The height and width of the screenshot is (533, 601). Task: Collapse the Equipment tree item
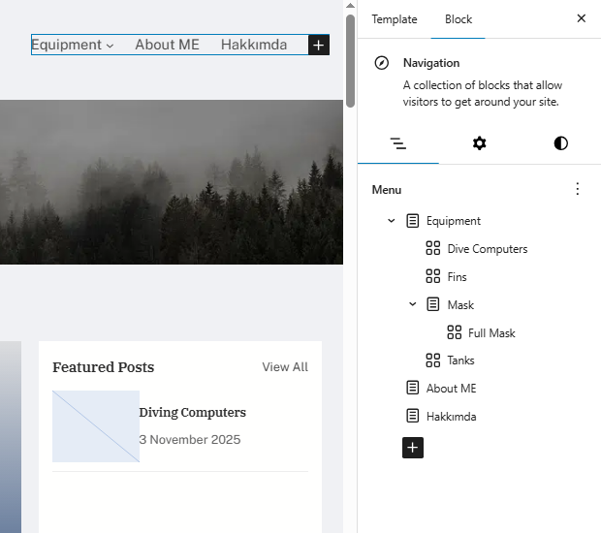pos(392,221)
